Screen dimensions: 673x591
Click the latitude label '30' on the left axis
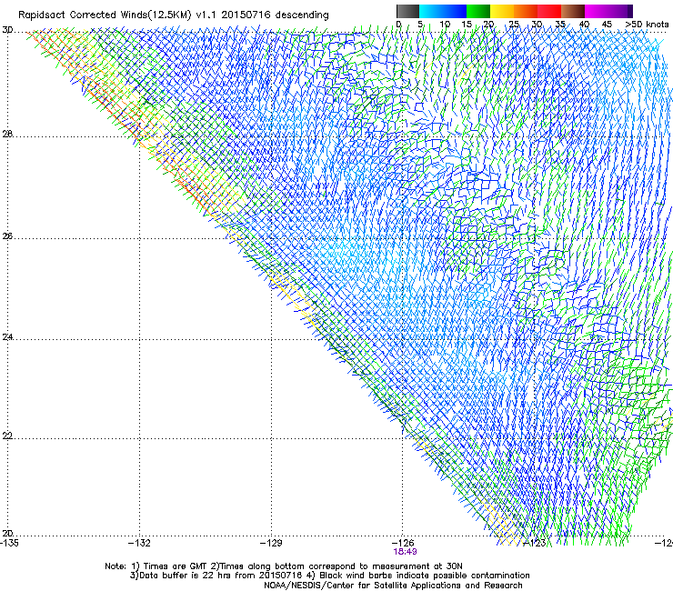(7, 31)
